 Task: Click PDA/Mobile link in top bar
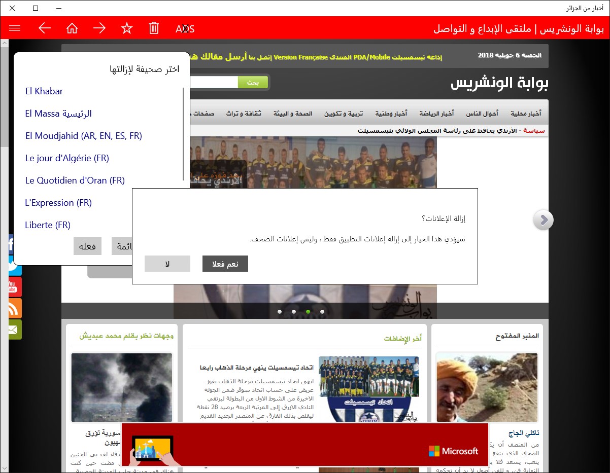coord(370,57)
